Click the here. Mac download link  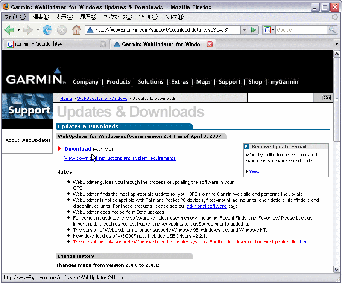pos(305,242)
